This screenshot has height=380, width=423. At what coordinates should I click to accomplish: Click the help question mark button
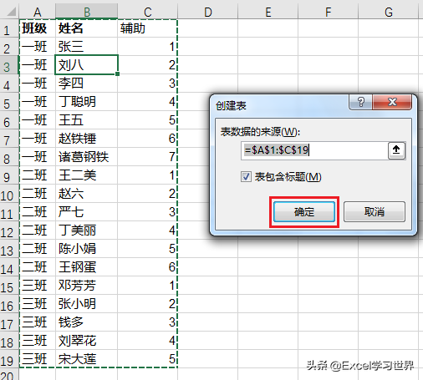(361, 102)
